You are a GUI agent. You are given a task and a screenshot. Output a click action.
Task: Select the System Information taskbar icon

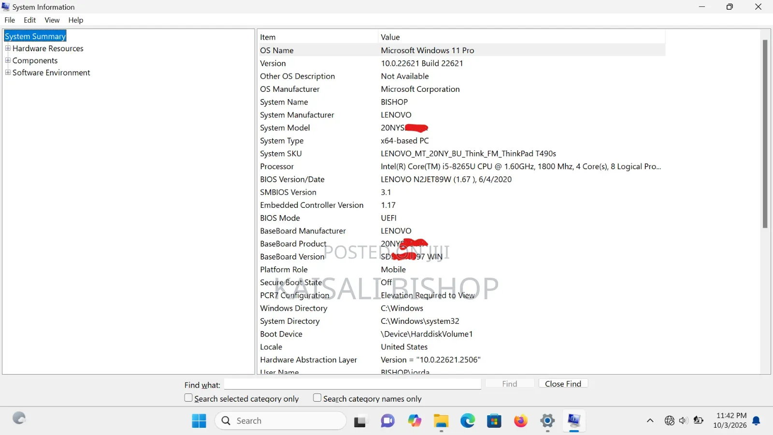pos(574,421)
